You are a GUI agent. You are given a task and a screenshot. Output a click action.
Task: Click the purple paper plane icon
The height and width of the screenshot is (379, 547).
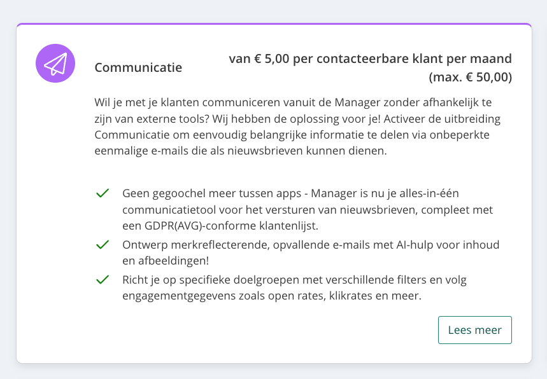coord(55,64)
